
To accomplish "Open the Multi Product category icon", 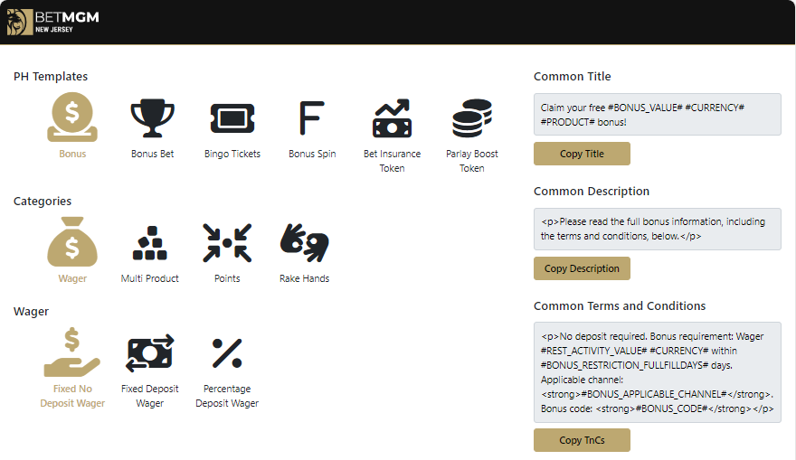I will point(150,243).
